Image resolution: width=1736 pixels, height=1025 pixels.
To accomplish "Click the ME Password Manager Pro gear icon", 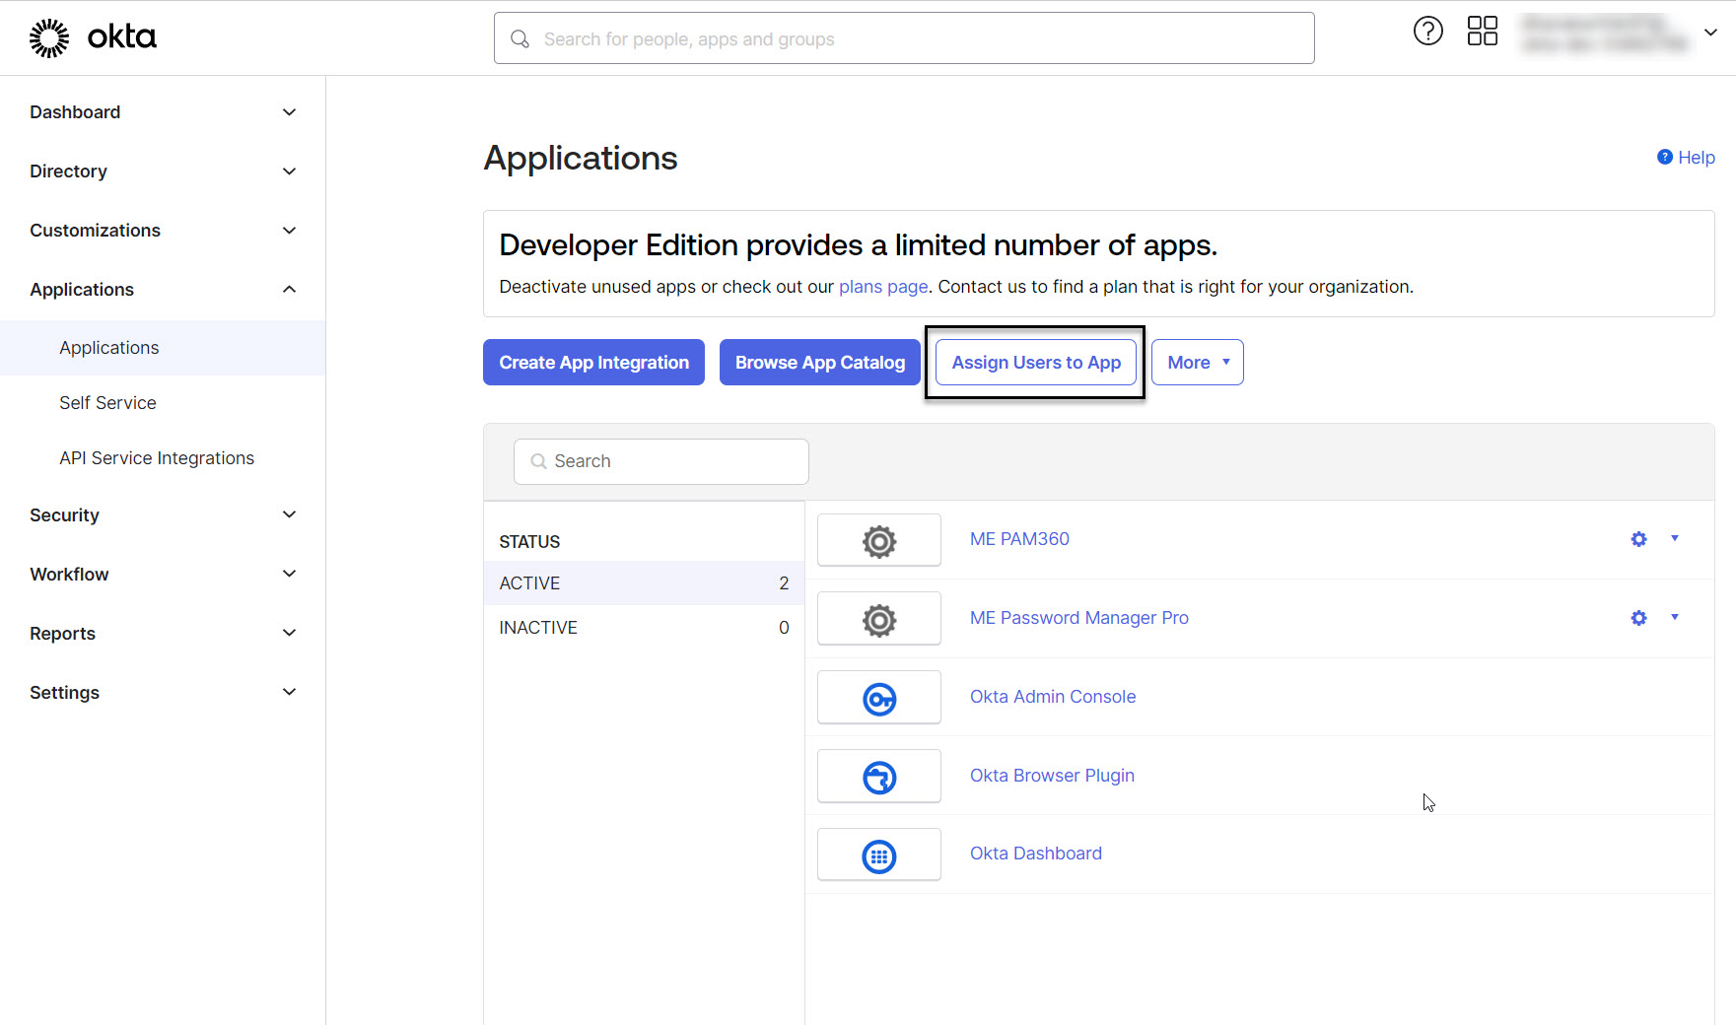I will coord(1638,618).
